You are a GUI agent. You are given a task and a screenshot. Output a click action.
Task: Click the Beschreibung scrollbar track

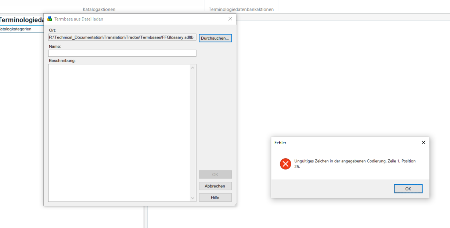192,132
